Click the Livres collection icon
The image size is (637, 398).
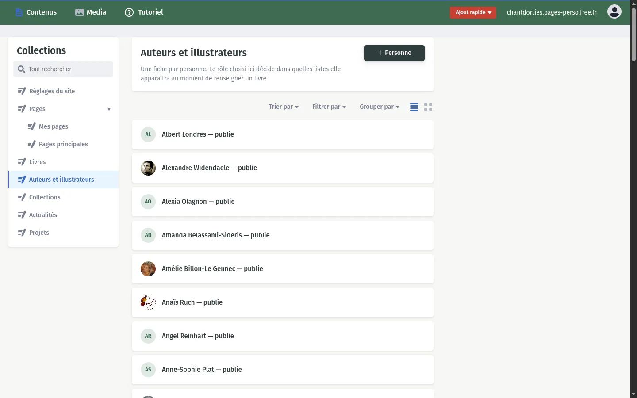click(22, 162)
